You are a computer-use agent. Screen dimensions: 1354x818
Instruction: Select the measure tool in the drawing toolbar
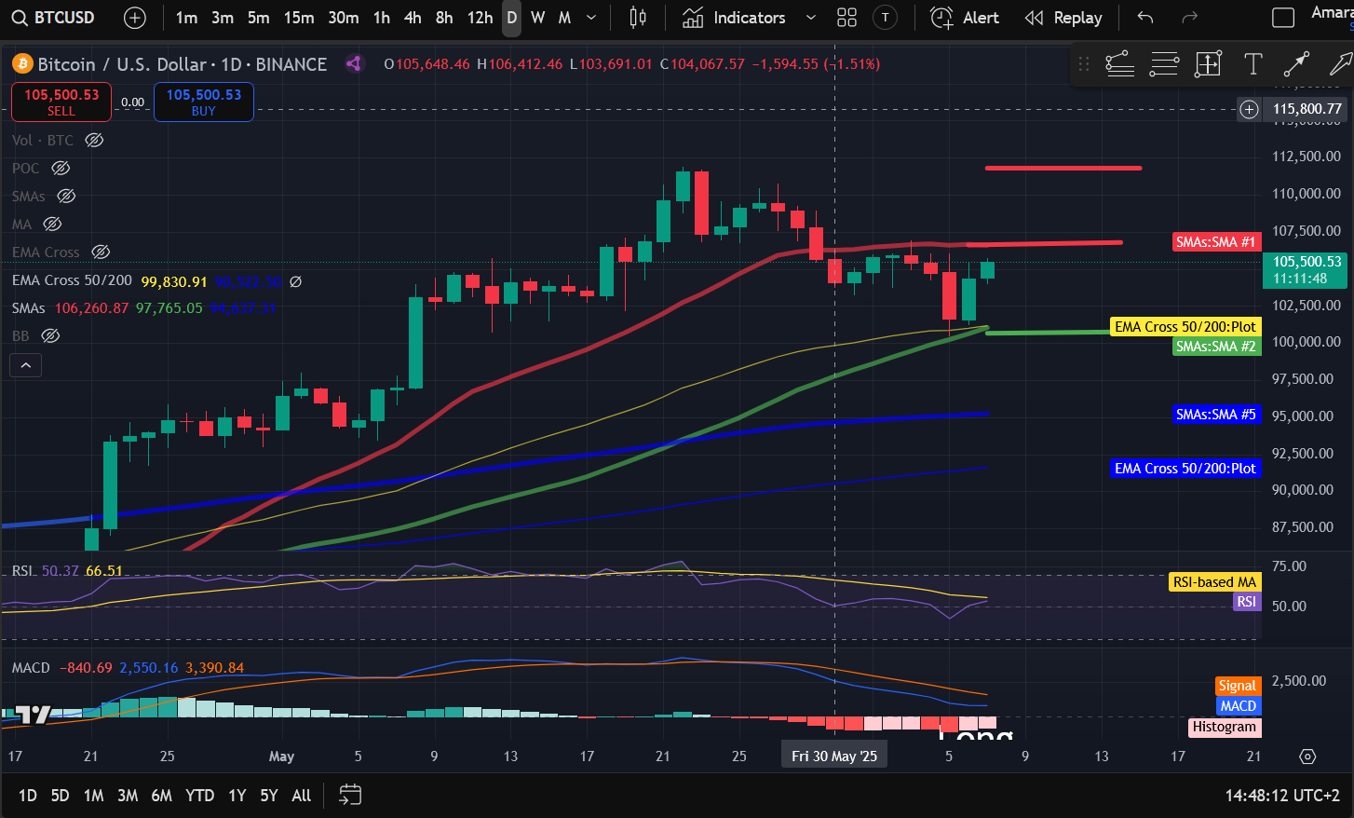pos(1208,63)
